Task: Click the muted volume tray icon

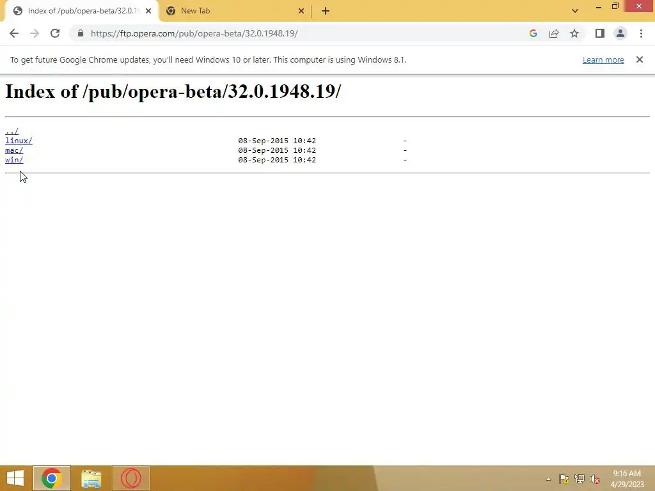Action: [x=595, y=479]
